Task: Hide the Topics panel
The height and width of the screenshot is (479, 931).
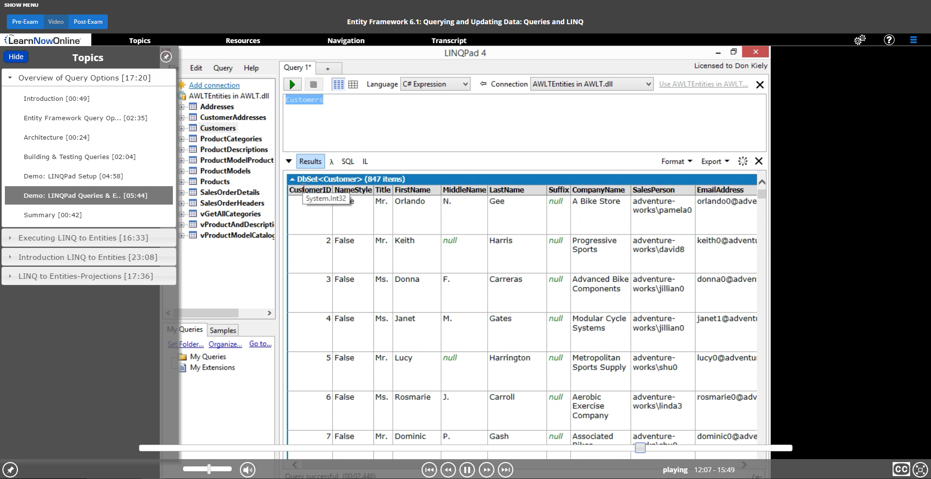Action: tap(16, 57)
